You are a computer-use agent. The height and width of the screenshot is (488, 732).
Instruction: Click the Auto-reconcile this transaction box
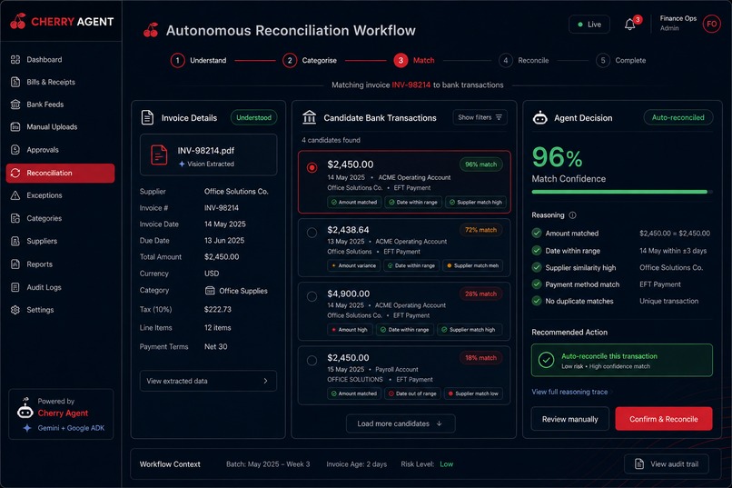pyautogui.click(x=622, y=360)
